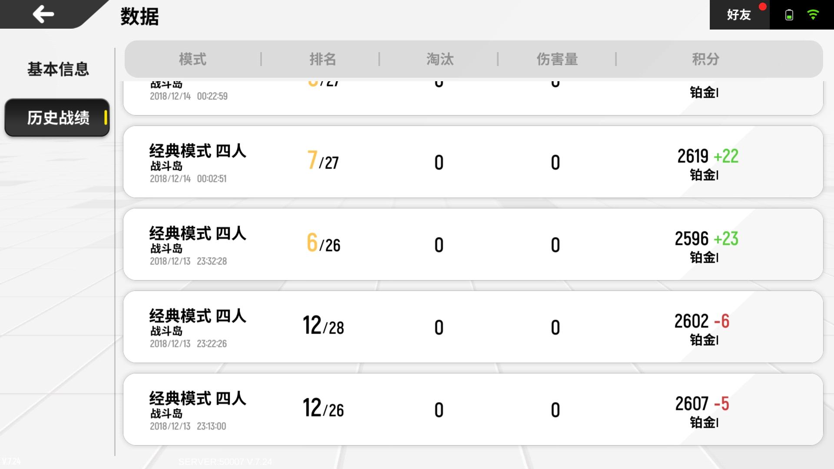
Task: Tap the 12/28 ranking value
Action: point(323,326)
